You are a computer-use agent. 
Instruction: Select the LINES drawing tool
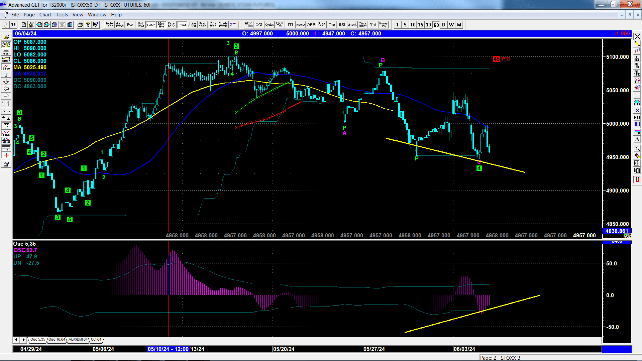coord(6,133)
